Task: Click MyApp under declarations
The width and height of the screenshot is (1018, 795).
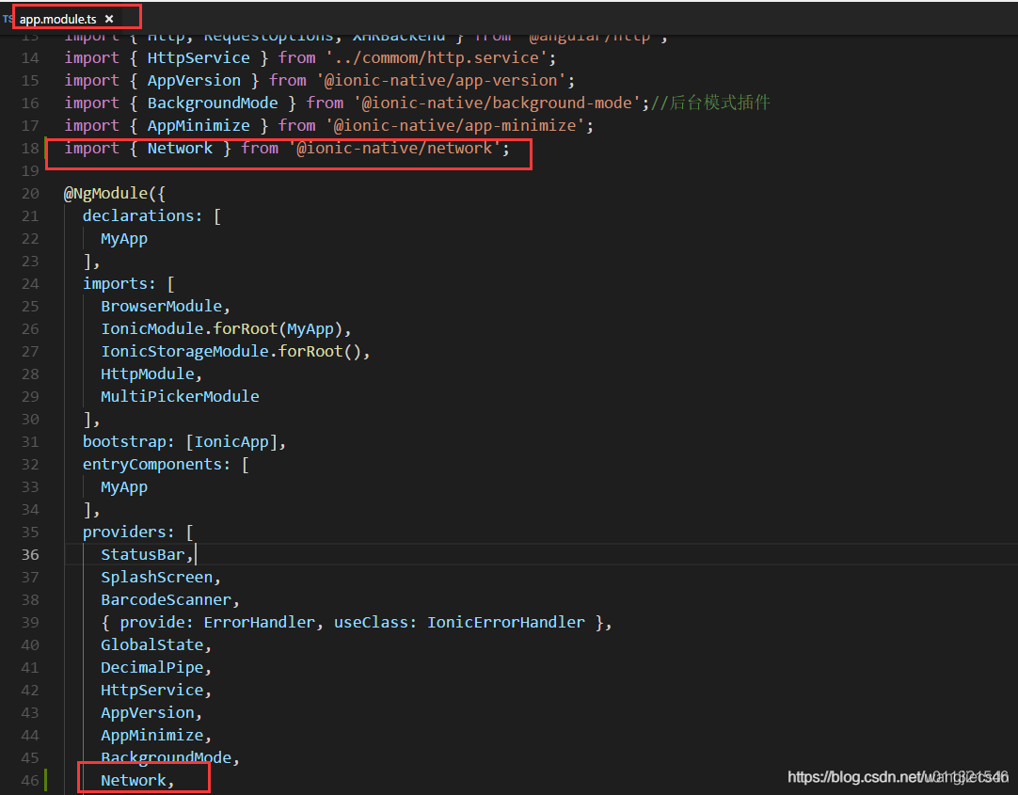Action: 124,239
